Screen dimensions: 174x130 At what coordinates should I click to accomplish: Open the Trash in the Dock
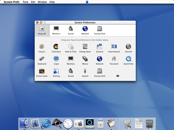pos(149,124)
